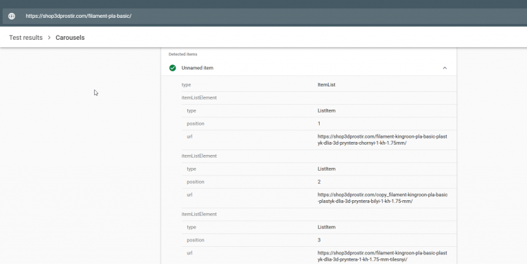This screenshot has height=264, width=527.
Task: Click the position label in third item
Action: click(x=196, y=240)
